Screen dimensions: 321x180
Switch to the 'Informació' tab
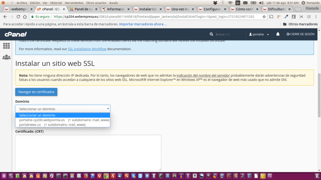[116, 9]
